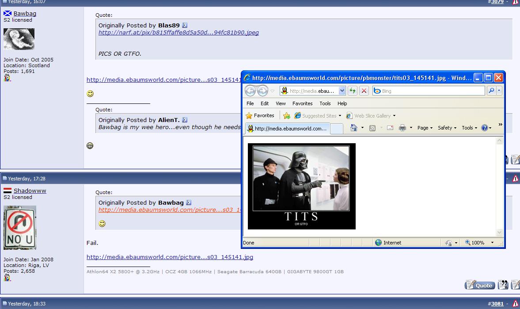Click the Print icon
520x309 pixels.
click(402, 128)
